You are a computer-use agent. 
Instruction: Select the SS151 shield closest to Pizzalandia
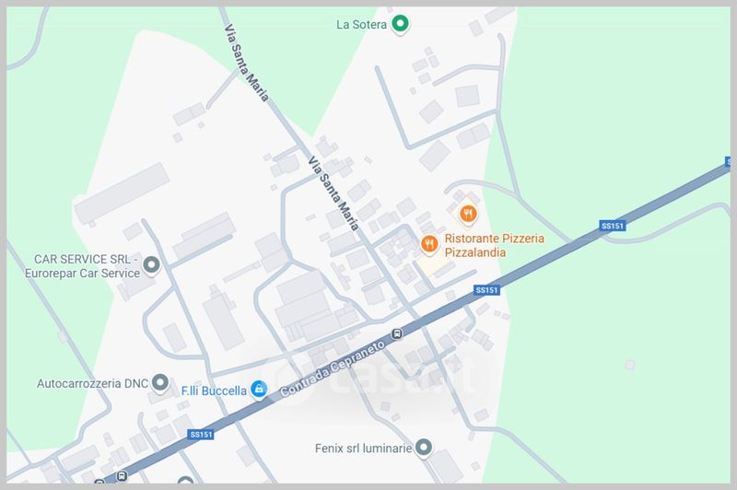[487, 290]
